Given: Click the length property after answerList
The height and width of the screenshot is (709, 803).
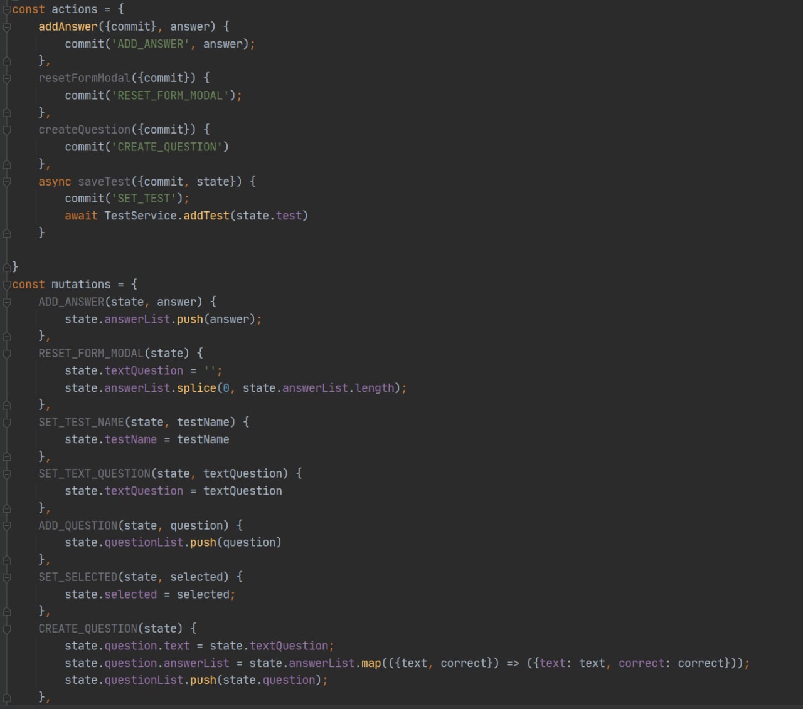Looking at the screenshot, I should 375,388.
